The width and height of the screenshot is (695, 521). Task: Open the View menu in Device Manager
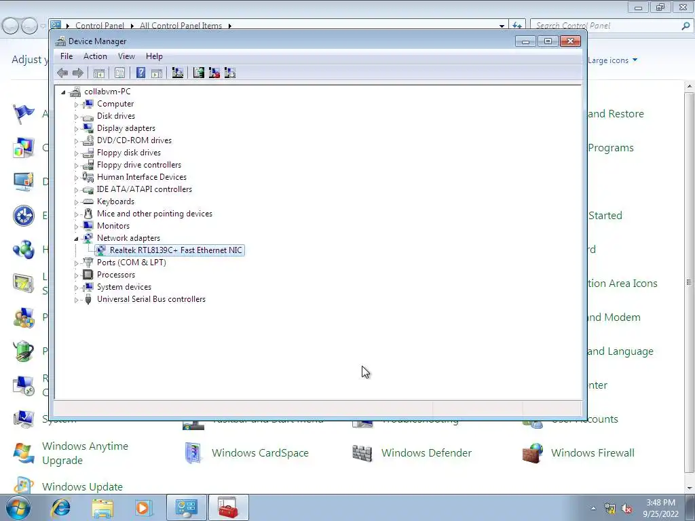pyautogui.click(x=126, y=56)
